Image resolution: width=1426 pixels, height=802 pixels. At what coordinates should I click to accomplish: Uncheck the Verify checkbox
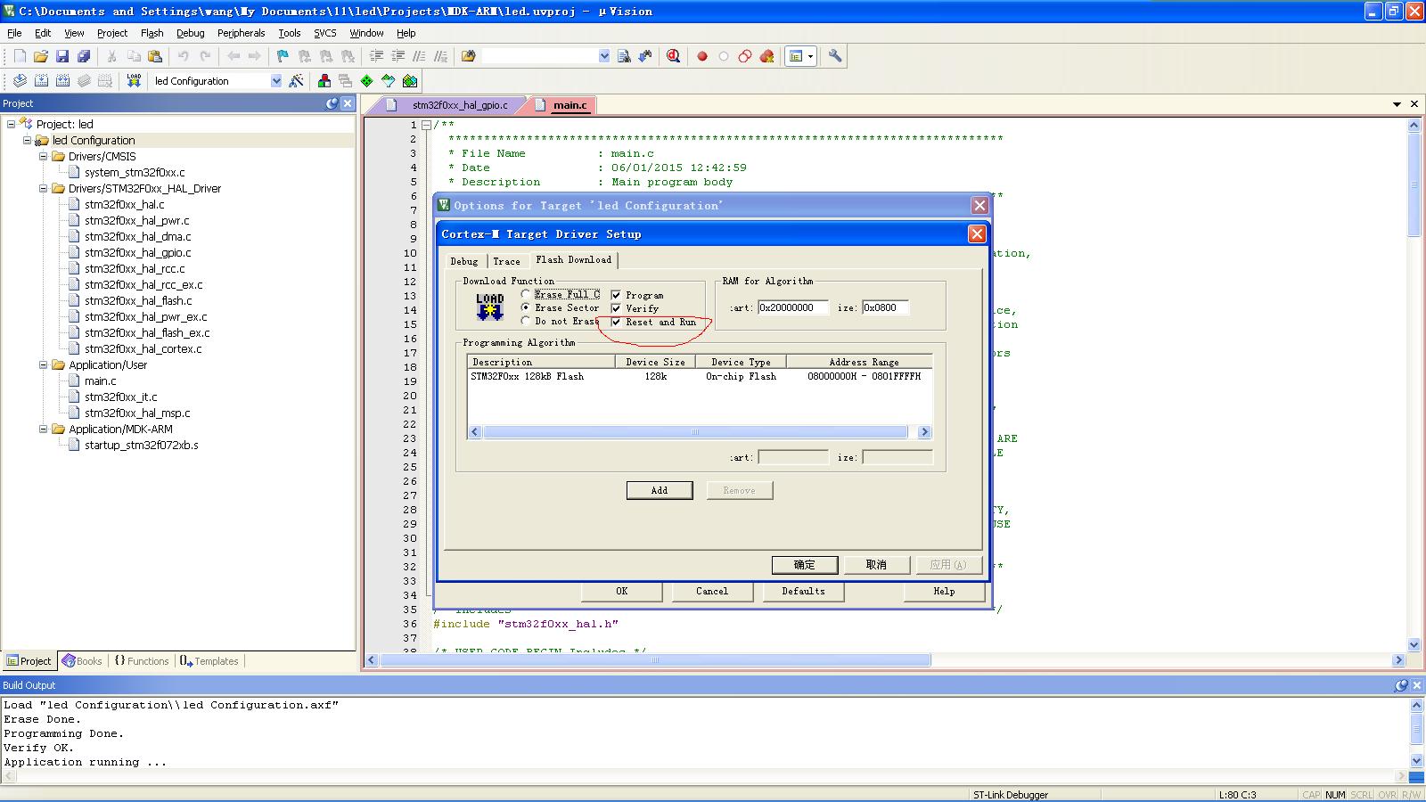tap(616, 308)
